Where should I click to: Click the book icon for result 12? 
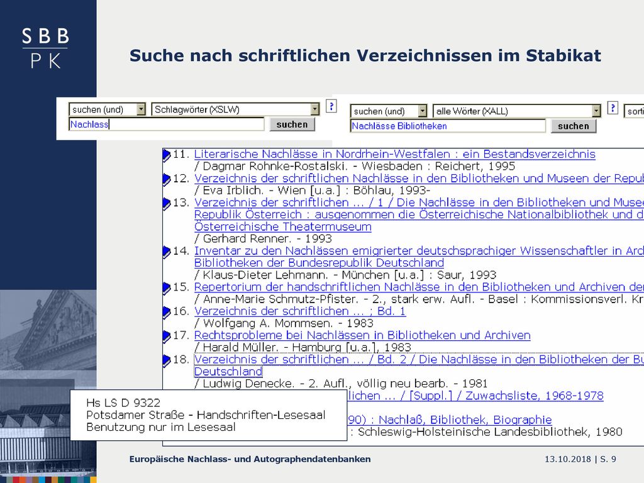pos(166,179)
